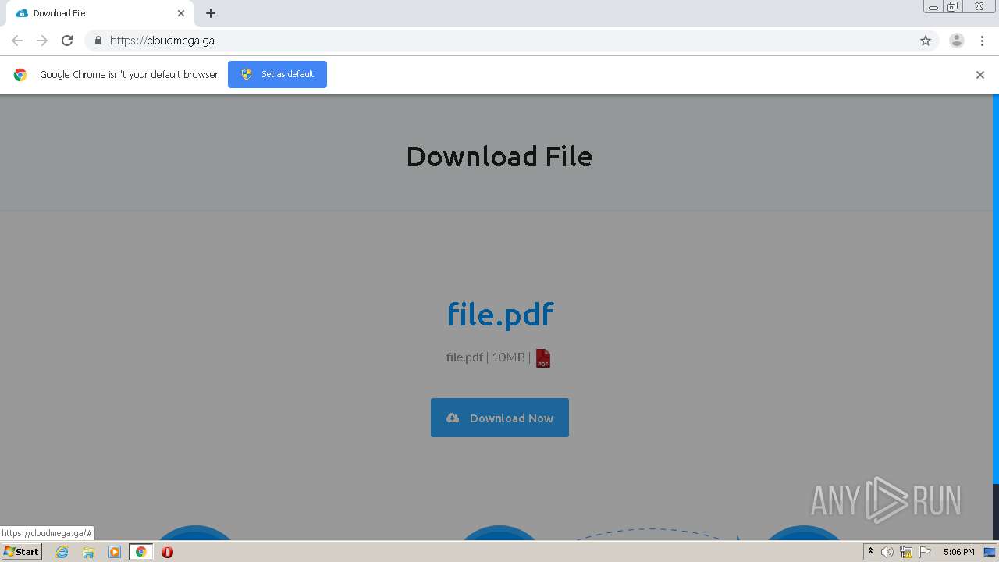
Task: Open the Chrome profile avatar menu
Action: 957,41
